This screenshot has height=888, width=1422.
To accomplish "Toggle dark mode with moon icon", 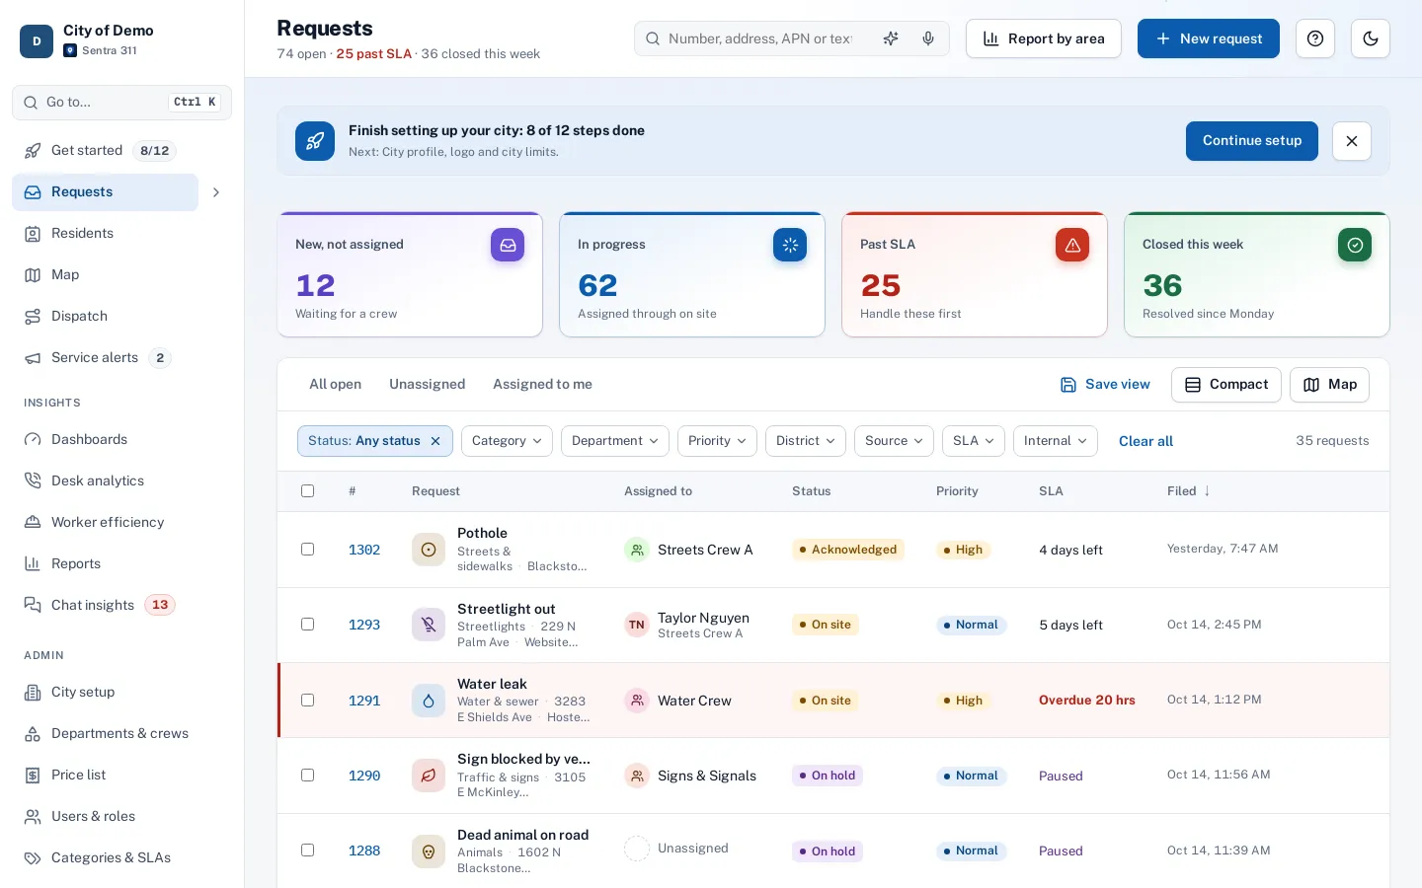I will [1371, 38].
